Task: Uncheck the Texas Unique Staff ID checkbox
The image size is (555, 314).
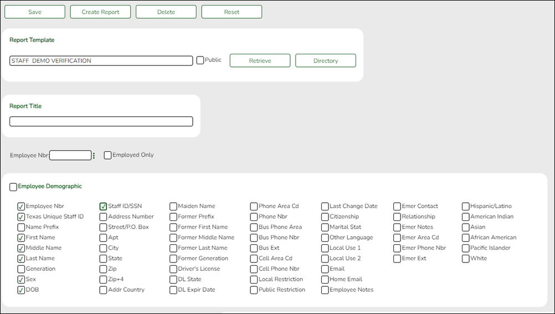Action: coord(21,217)
